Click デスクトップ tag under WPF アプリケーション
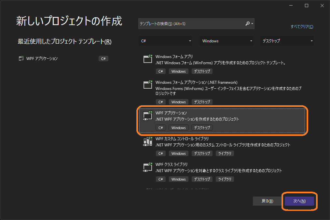330x220 pixels. click(202, 128)
